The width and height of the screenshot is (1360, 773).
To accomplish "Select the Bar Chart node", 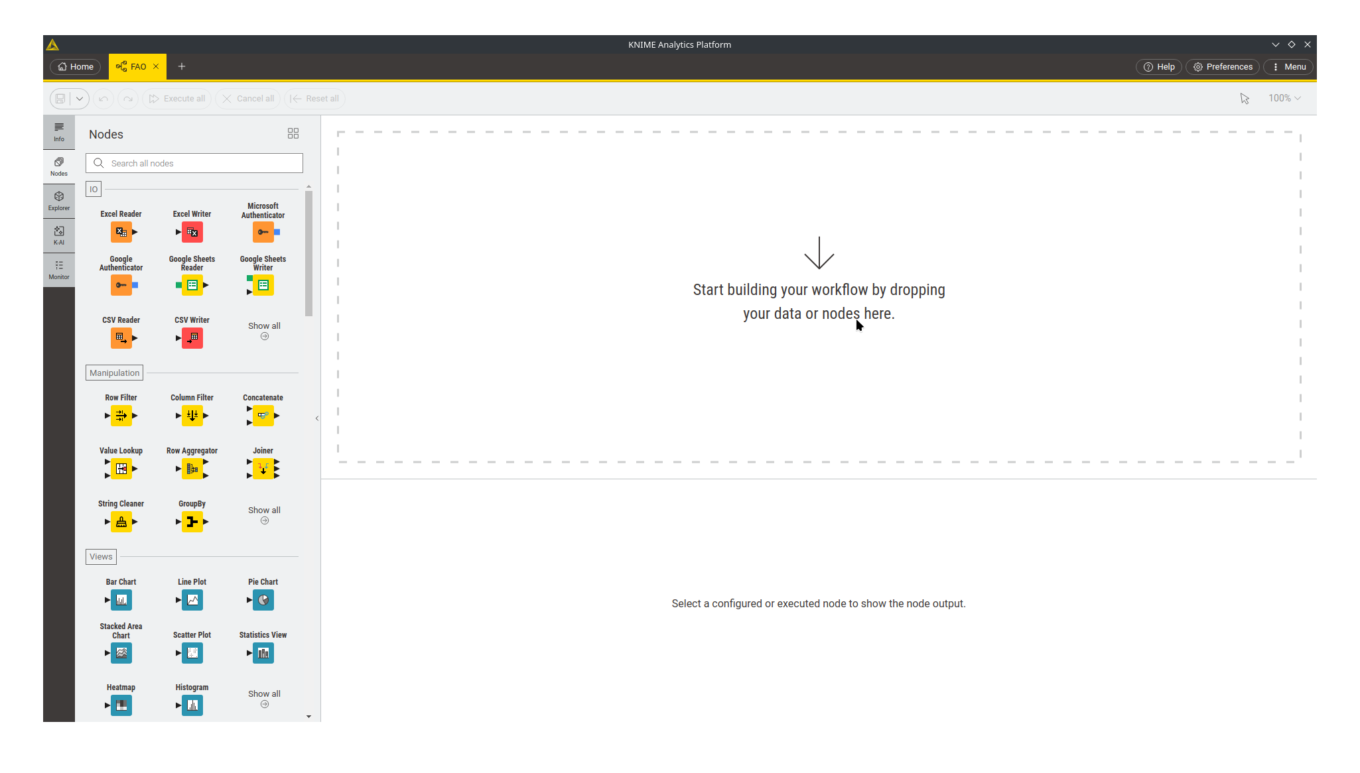I will click(121, 600).
